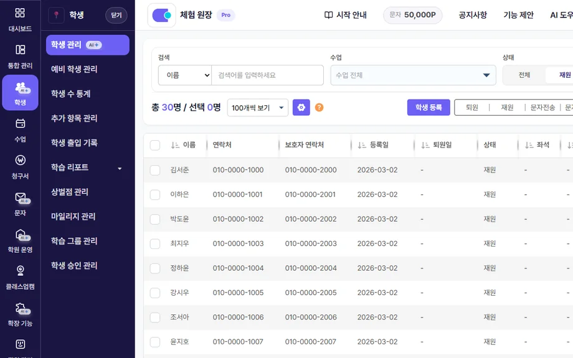
Task: Click the 재원 bulk action button
Action: [507, 107]
